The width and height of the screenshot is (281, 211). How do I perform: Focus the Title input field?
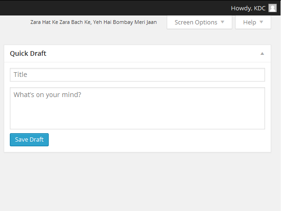pos(137,75)
